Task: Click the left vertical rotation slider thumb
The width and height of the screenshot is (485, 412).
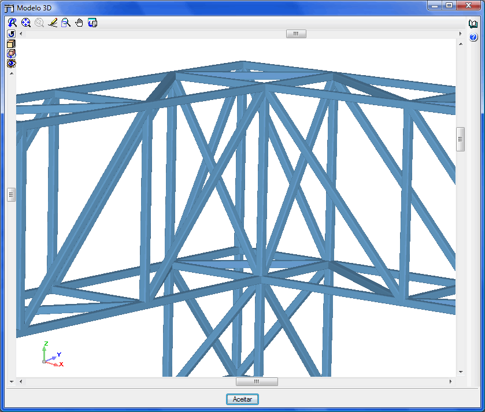Action: point(11,194)
